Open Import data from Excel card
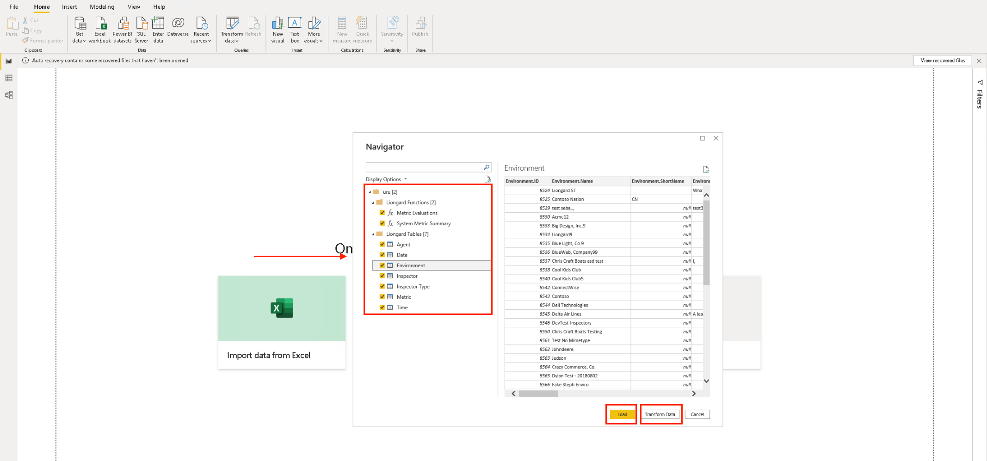The image size is (987, 461). pos(282,322)
